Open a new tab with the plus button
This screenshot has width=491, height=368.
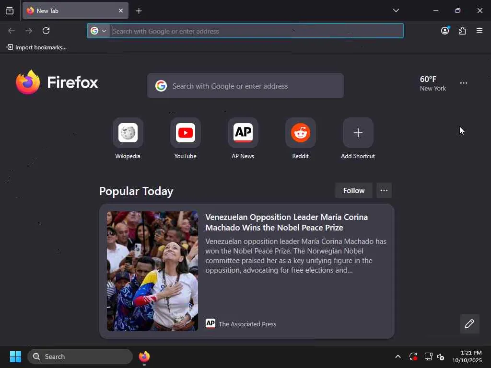coord(139,11)
